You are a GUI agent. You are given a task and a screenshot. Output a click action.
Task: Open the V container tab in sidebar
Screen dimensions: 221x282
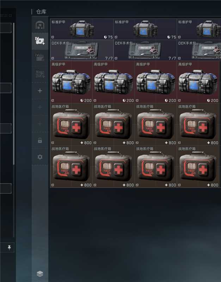[x=40, y=74]
